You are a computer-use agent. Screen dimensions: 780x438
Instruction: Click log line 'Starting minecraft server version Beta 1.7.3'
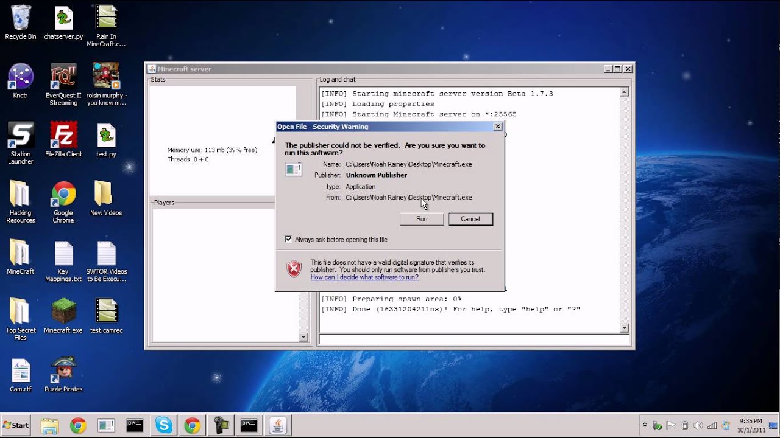pos(437,94)
